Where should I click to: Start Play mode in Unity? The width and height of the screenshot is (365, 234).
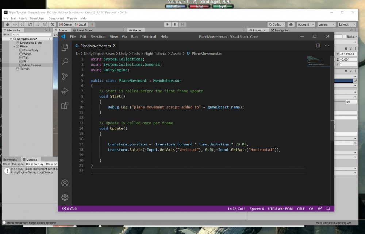pyautogui.click(x=168, y=24)
